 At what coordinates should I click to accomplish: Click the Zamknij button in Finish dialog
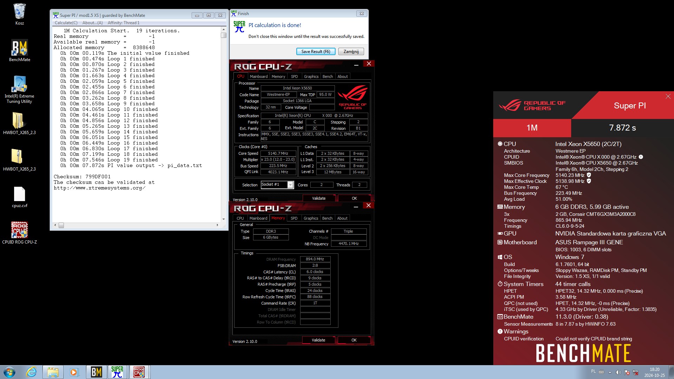click(351, 52)
